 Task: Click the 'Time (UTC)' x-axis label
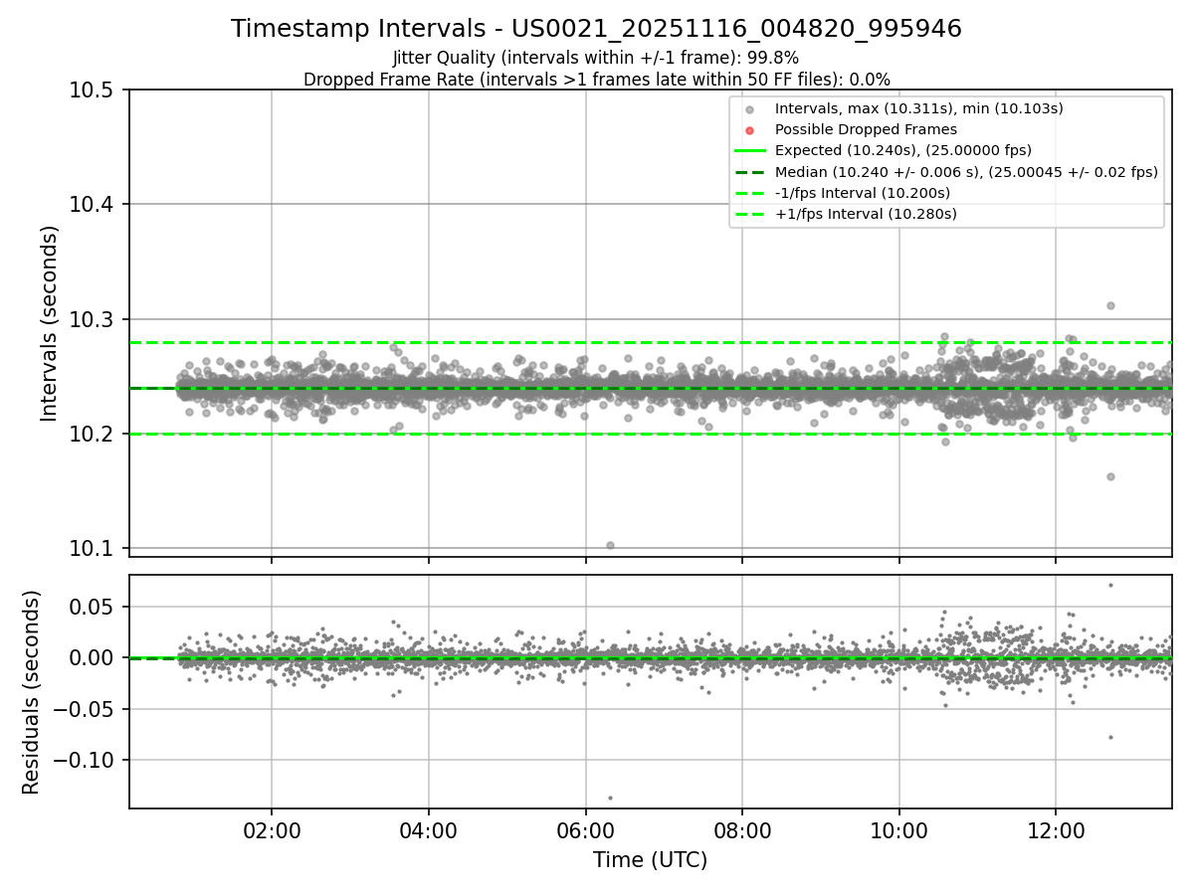(650, 860)
